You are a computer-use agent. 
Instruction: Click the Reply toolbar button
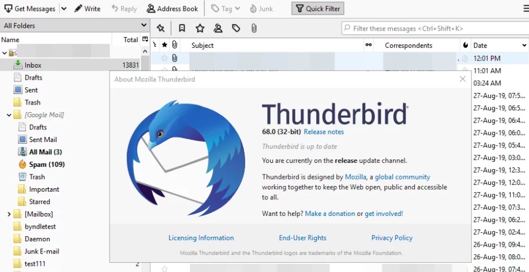(x=124, y=9)
